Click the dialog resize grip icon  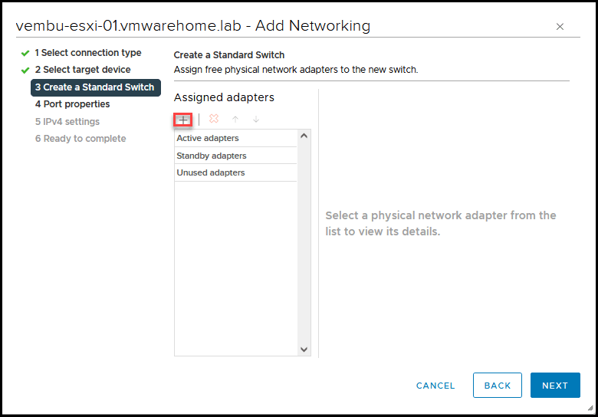click(x=590, y=408)
